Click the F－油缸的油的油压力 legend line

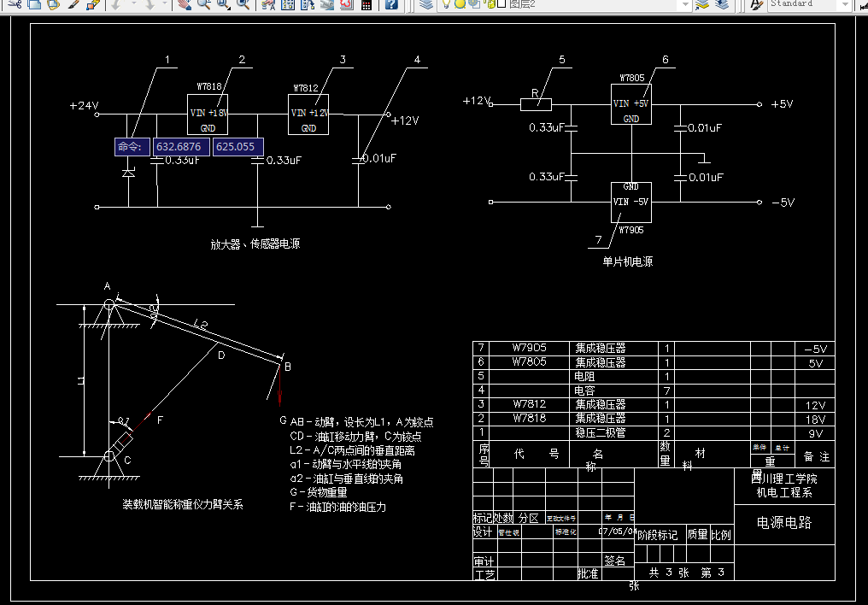pyautogui.click(x=337, y=507)
